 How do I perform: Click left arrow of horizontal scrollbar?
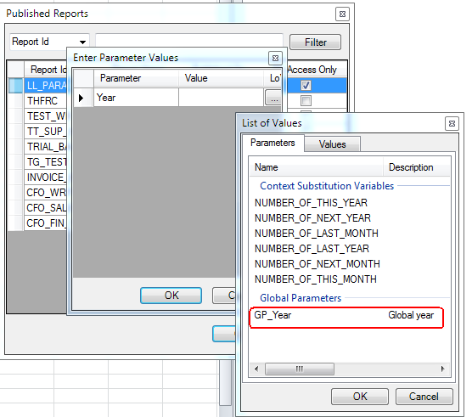click(x=256, y=369)
